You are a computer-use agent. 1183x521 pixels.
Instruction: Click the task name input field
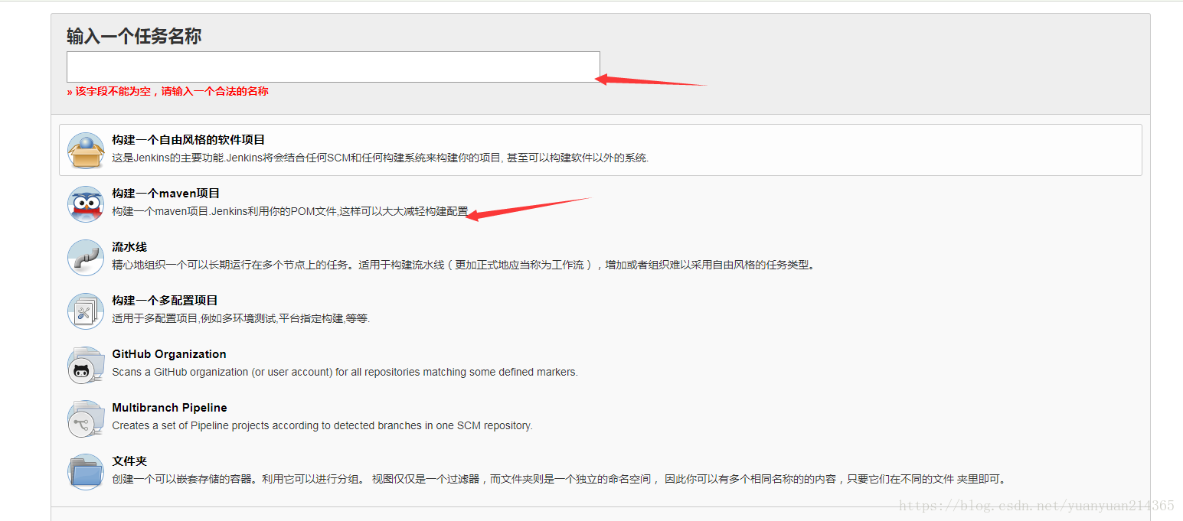pyautogui.click(x=333, y=67)
